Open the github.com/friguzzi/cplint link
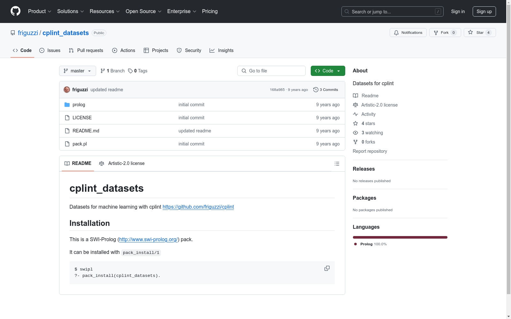The height and width of the screenshot is (319, 511). point(198,207)
